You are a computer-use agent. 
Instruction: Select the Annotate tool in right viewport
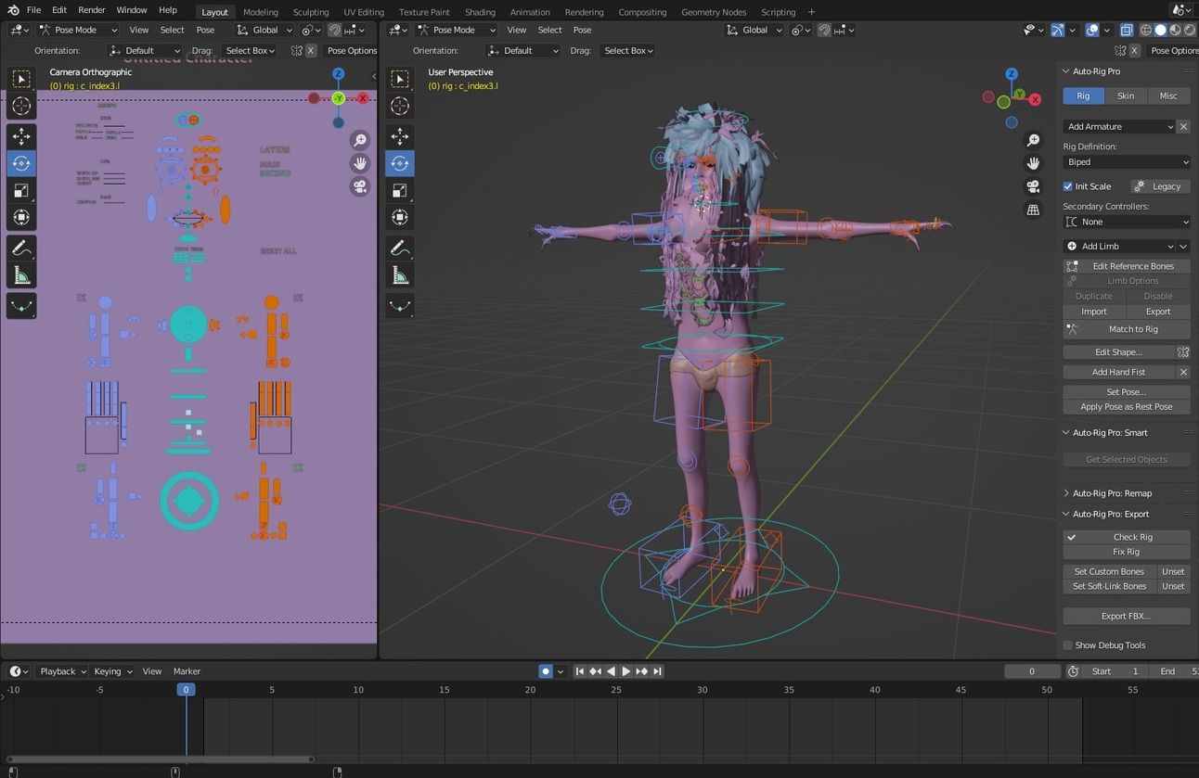(400, 248)
